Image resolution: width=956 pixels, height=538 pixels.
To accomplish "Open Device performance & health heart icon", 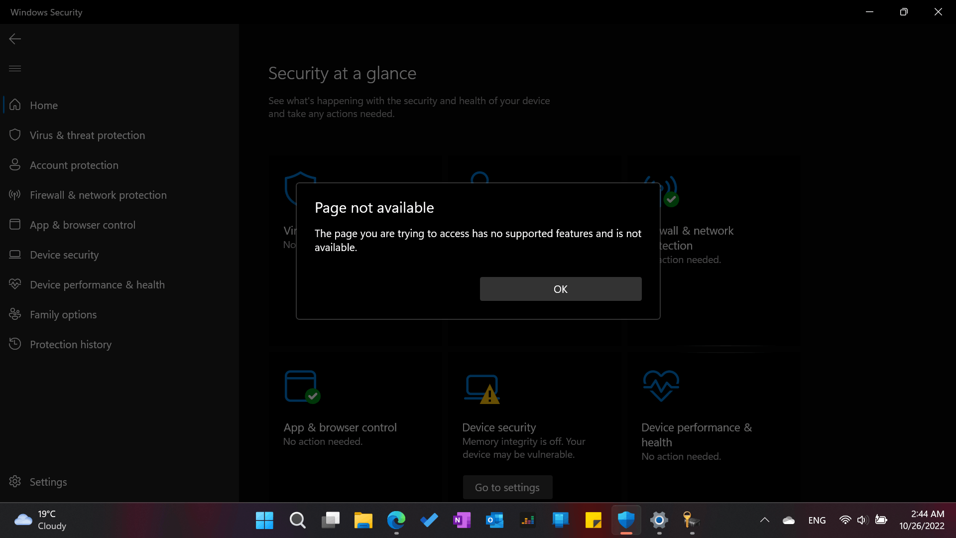I will pyautogui.click(x=15, y=284).
